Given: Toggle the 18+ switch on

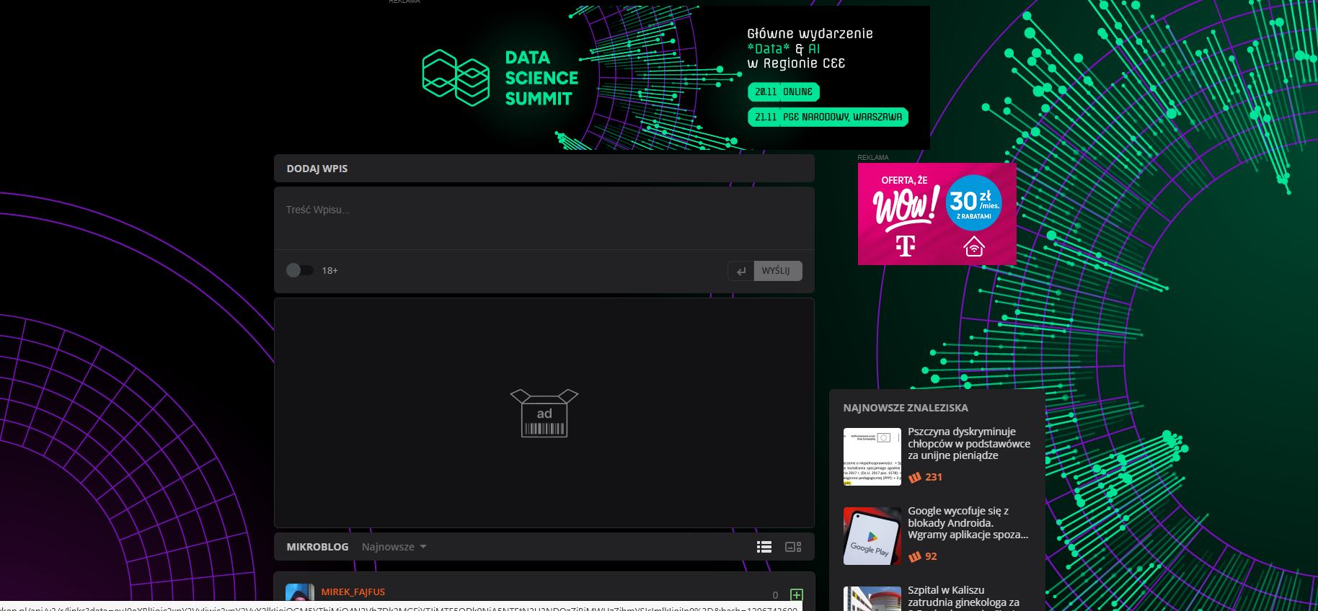Looking at the screenshot, I should point(299,270).
